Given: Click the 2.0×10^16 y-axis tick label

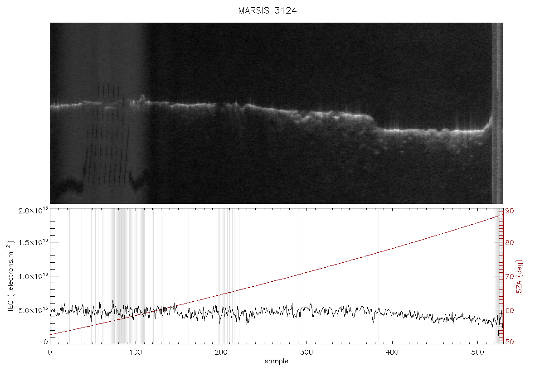Looking at the screenshot, I should (x=33, y=211).
